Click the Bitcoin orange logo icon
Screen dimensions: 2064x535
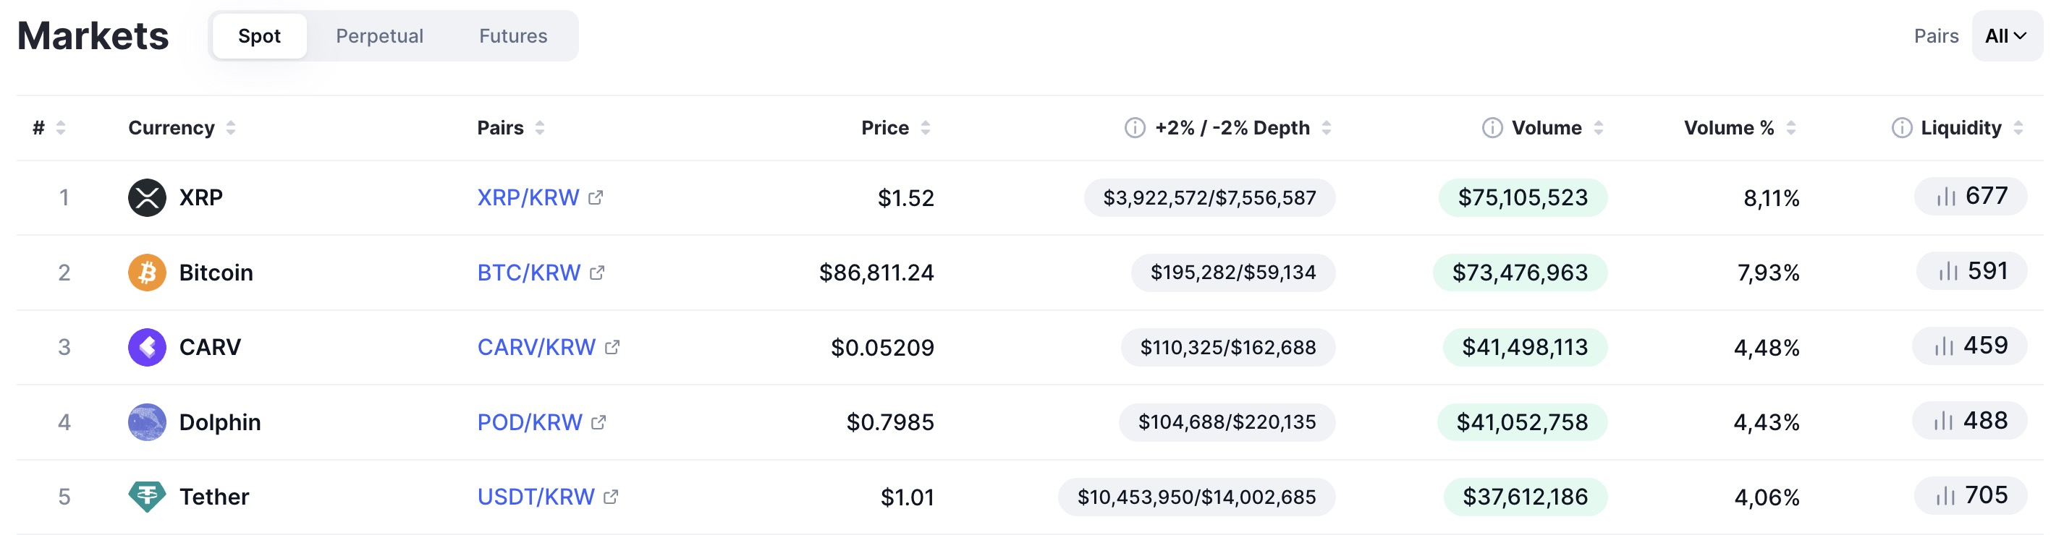tap(147, 273)
